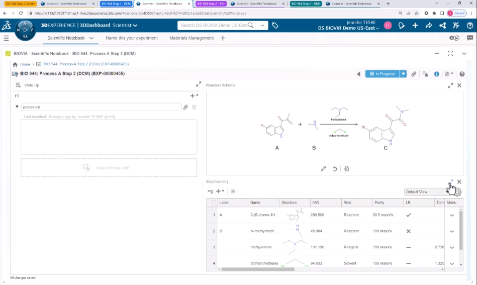
Task: Switch to the BIO 944 Step 2 - THF browser tab
Action: click(211, 4)
